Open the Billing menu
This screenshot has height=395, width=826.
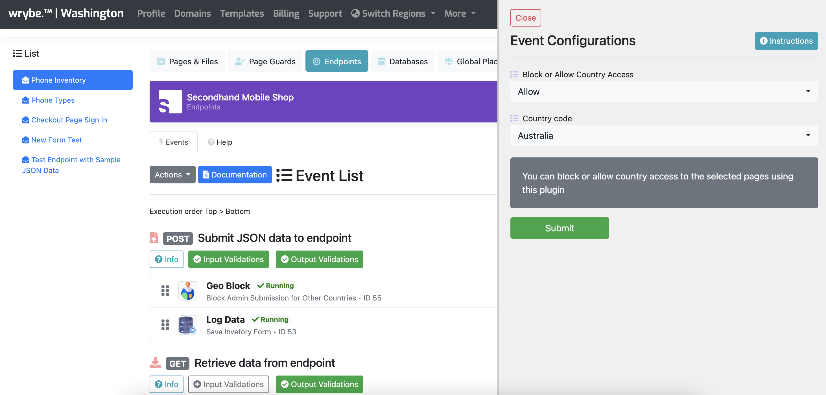click(286, 14)
